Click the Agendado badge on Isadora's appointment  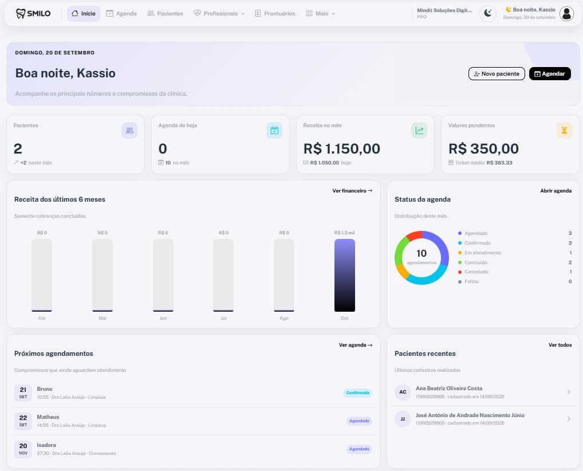click(359, 449)
